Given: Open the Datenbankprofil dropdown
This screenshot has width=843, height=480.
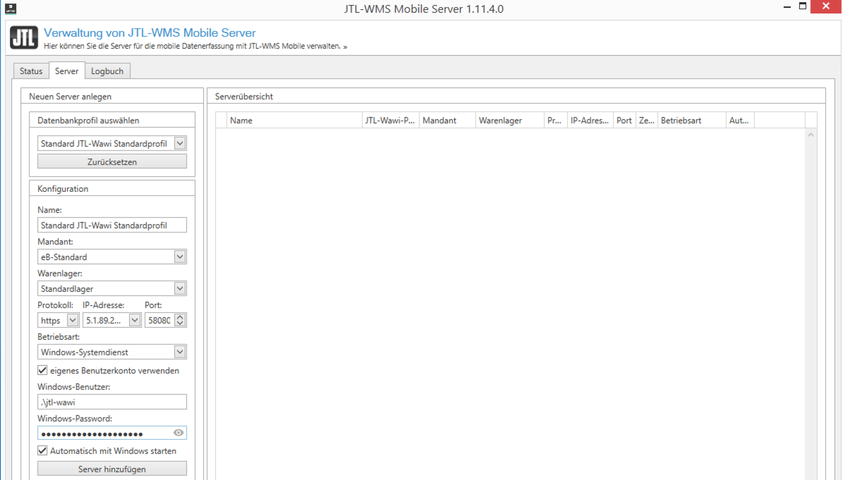Looking at the screenshot, I should [180, 144].
